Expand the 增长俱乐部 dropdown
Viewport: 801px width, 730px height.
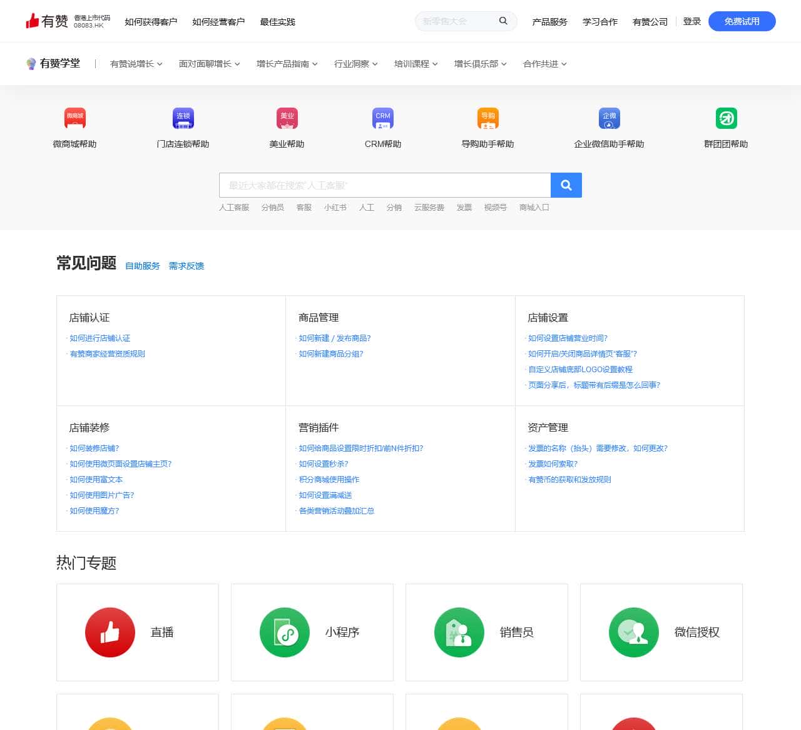481,64
